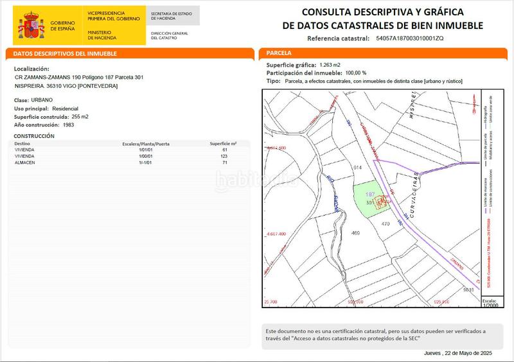Click the Escala 1/2000 scale box
The height and width of the screenshot is (362, 514).
click(489, 303)
